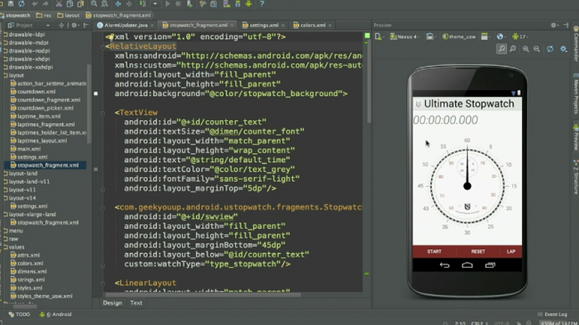This screenshot has height=325, width=579.
Task: Open the Preview render options gear dropdown
Action: pos(564,49)
